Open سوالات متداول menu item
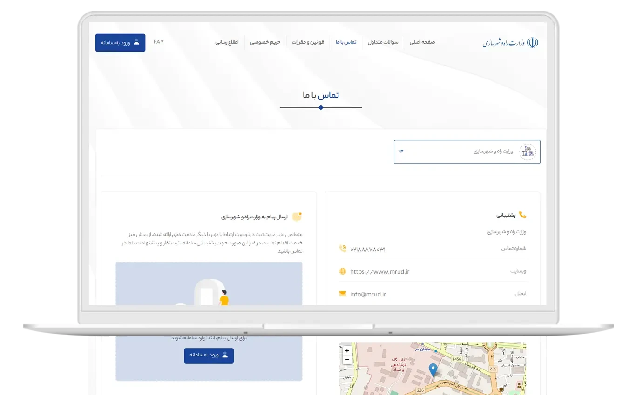Image resolution: width=636 pixels, height=395 pixels. [x=383, y=42]
